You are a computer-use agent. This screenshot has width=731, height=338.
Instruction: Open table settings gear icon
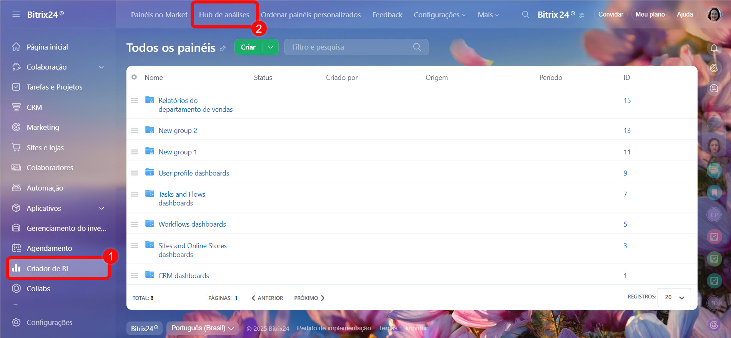(134, 77)
